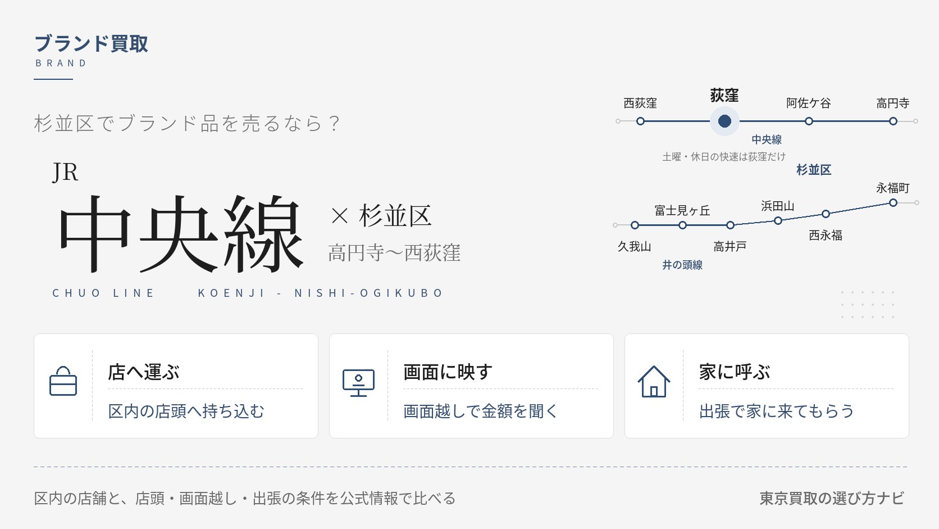Click the 高円寺 station marker
The image size is (939, 529).
click(893, 121)
